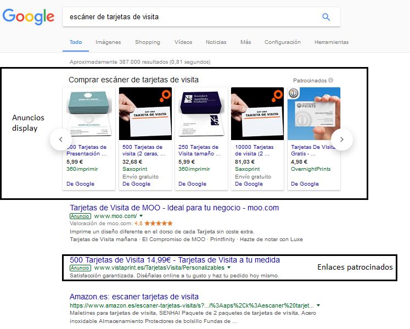Open dropdown arrow after Amazon result URL
This screenshot has width=410, height=329.
coord(318,305)
